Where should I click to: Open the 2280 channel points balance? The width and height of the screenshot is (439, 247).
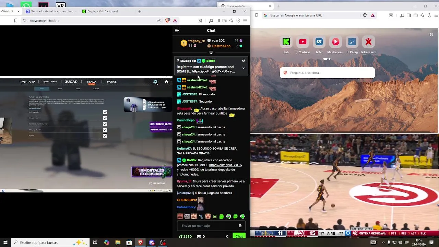[185, 236]
